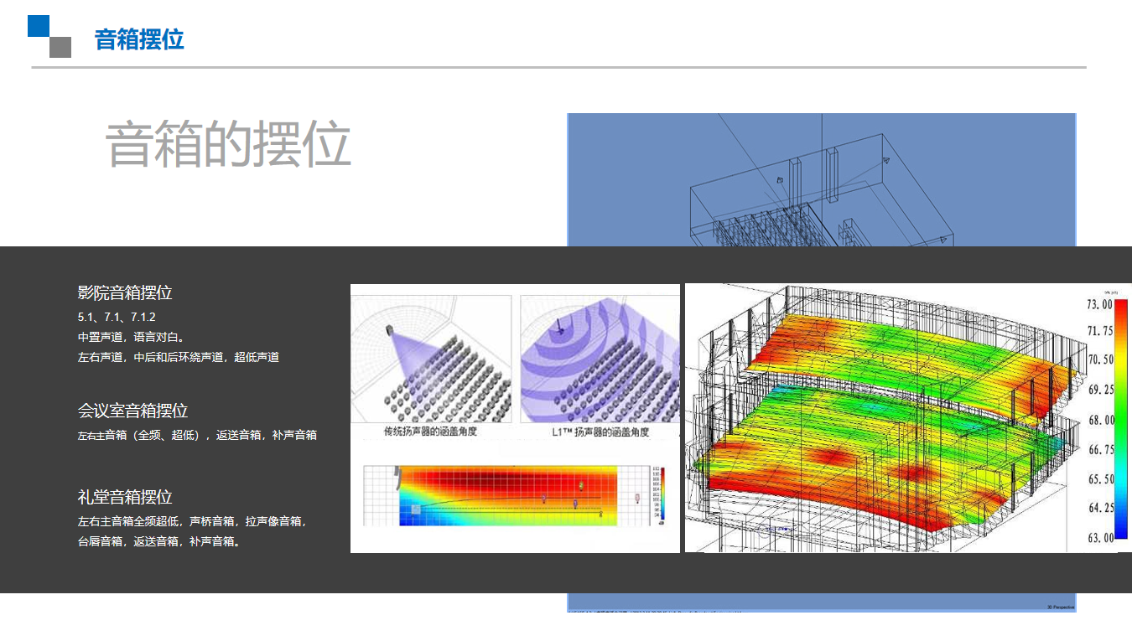Click the slide title 音箱摆位
1132x636 pixels.
click(139, 39)
